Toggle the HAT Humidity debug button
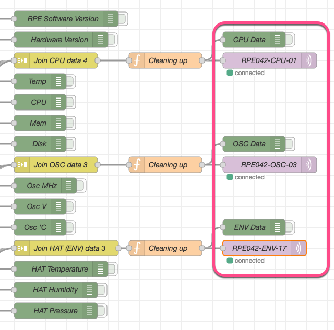Screen dimensions: 334x330 [x=102, y=290]
